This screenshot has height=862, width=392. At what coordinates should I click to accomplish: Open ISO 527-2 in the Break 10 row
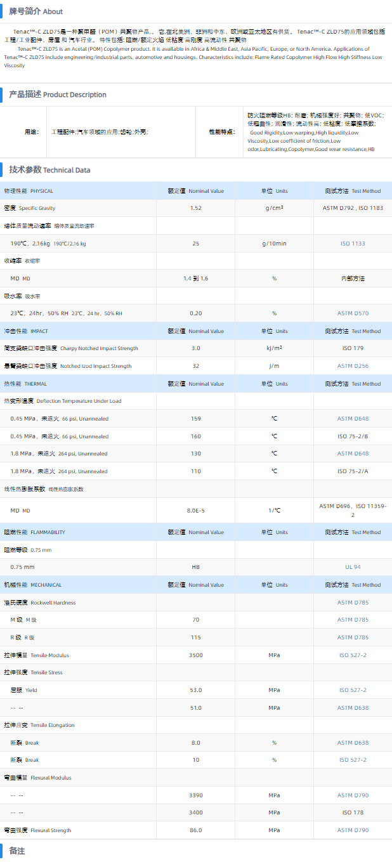pos(353,760)
